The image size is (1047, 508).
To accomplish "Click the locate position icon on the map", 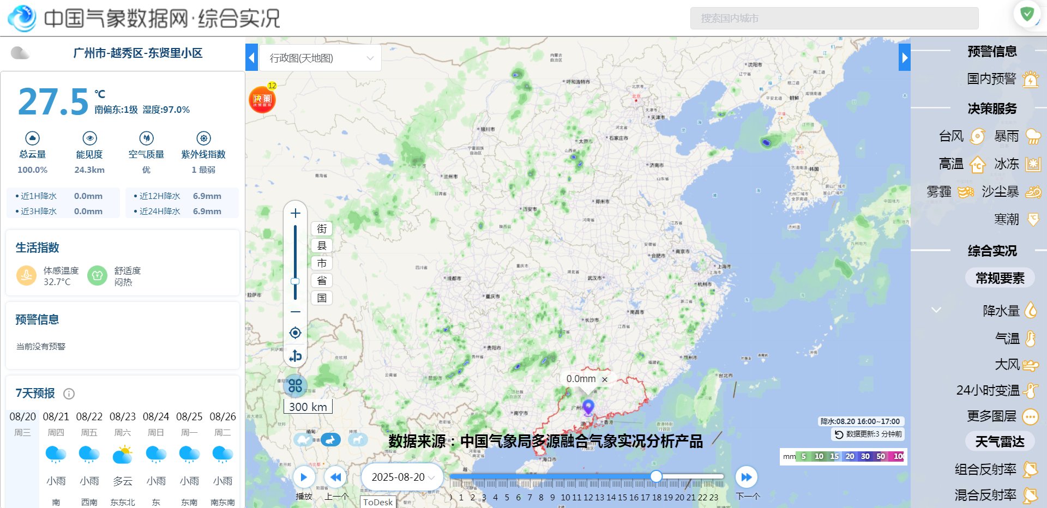I will tap(295, 332).
